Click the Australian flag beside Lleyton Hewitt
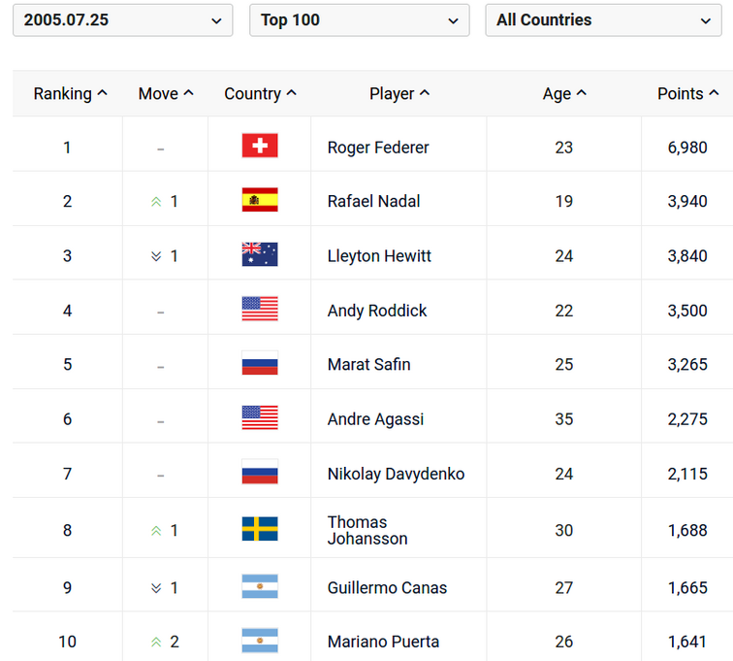 (x=260, y=254)
